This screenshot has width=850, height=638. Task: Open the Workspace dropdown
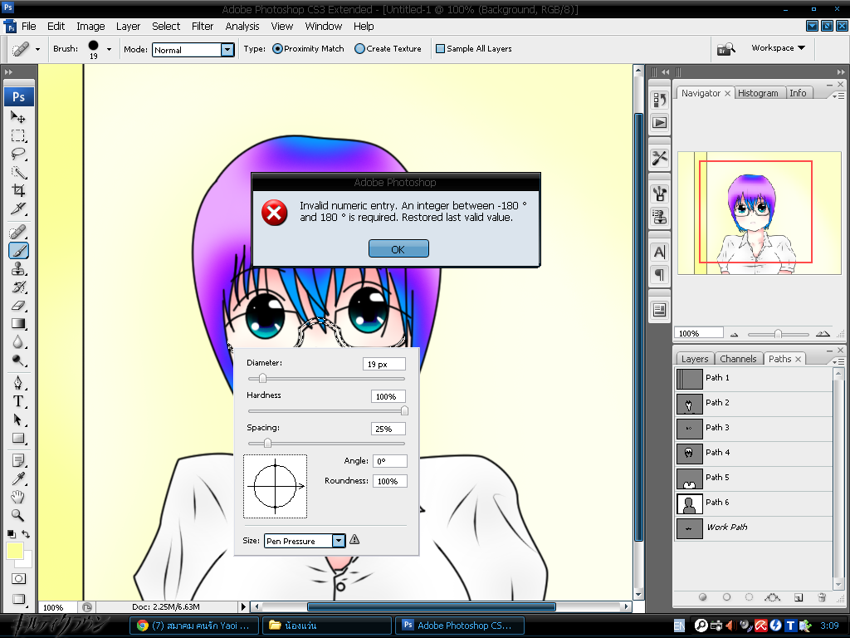point(778,47)
